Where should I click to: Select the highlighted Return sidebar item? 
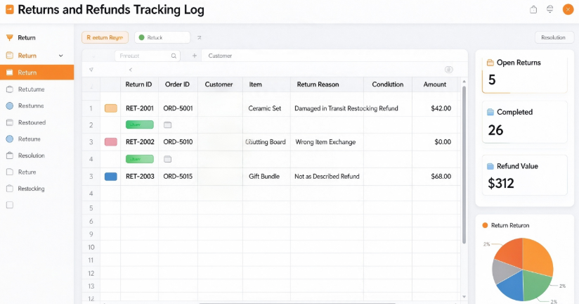tap(37, 72)
